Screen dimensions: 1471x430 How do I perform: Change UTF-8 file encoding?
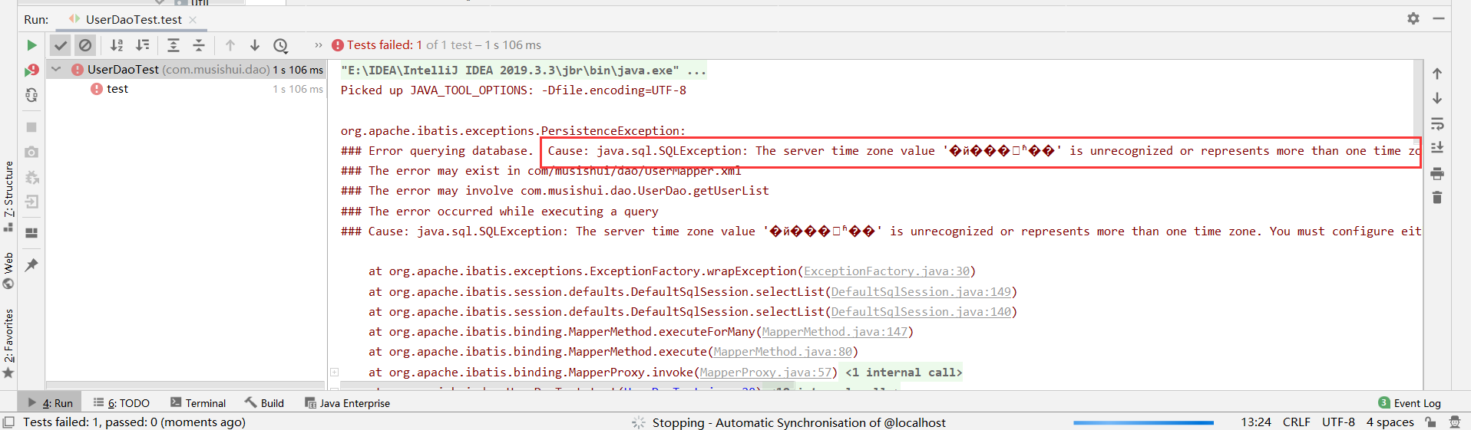pyautogui.click(x=1338, y=422)
